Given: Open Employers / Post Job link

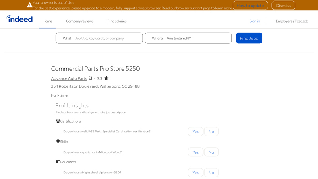Looking at the screenshot, I should [292, 21].
